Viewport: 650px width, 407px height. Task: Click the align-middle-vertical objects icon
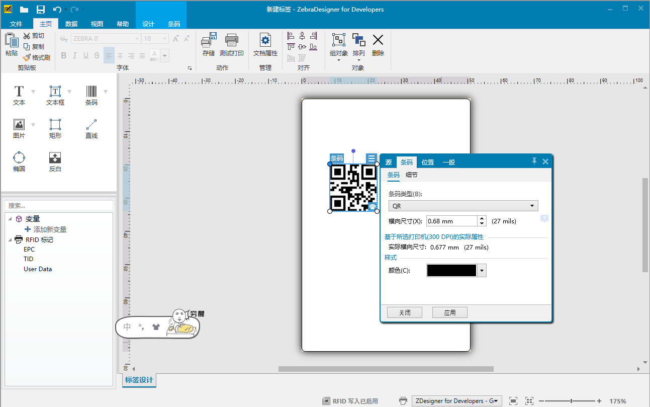click(302, 47)
